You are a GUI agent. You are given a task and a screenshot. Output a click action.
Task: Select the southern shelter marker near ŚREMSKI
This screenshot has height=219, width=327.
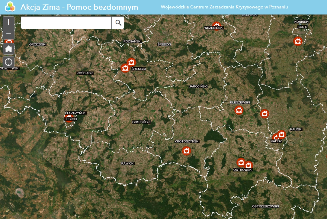(x=125, y=68)
